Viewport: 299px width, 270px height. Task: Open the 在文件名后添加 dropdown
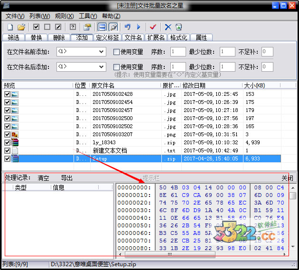click(x=101, y=67)
